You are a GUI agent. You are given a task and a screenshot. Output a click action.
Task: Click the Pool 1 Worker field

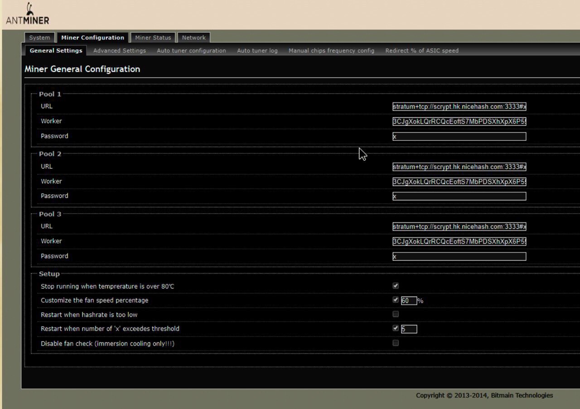(459, 121)
